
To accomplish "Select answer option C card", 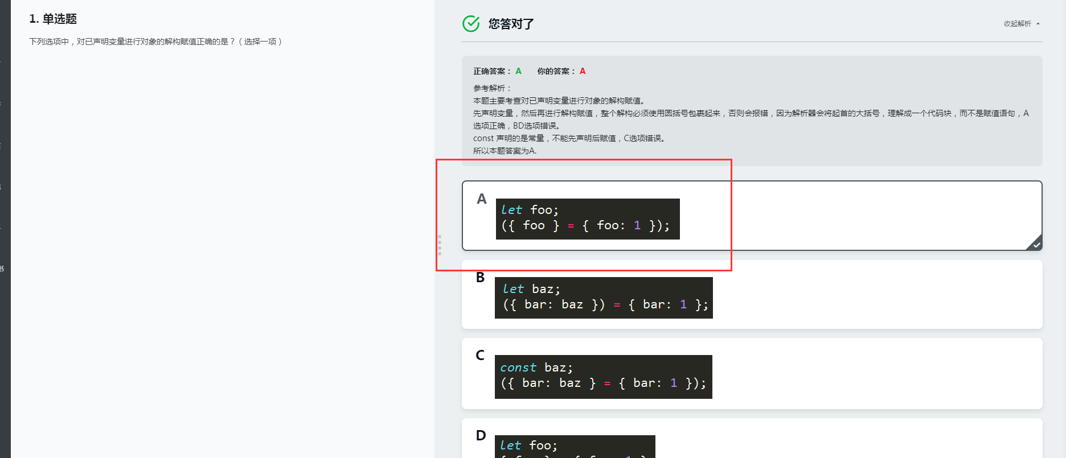I will coord(752,373).
